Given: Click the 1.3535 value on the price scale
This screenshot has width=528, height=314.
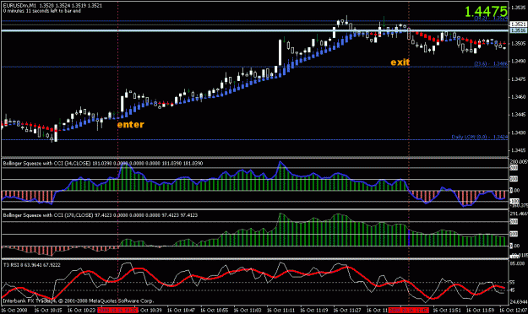Looking at the screenshot, I should [x=519, y=8].
